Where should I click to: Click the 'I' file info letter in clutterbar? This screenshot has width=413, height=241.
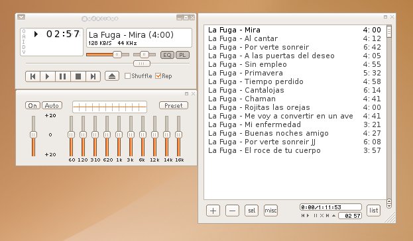pyautogui.click(x=24, y=42)
